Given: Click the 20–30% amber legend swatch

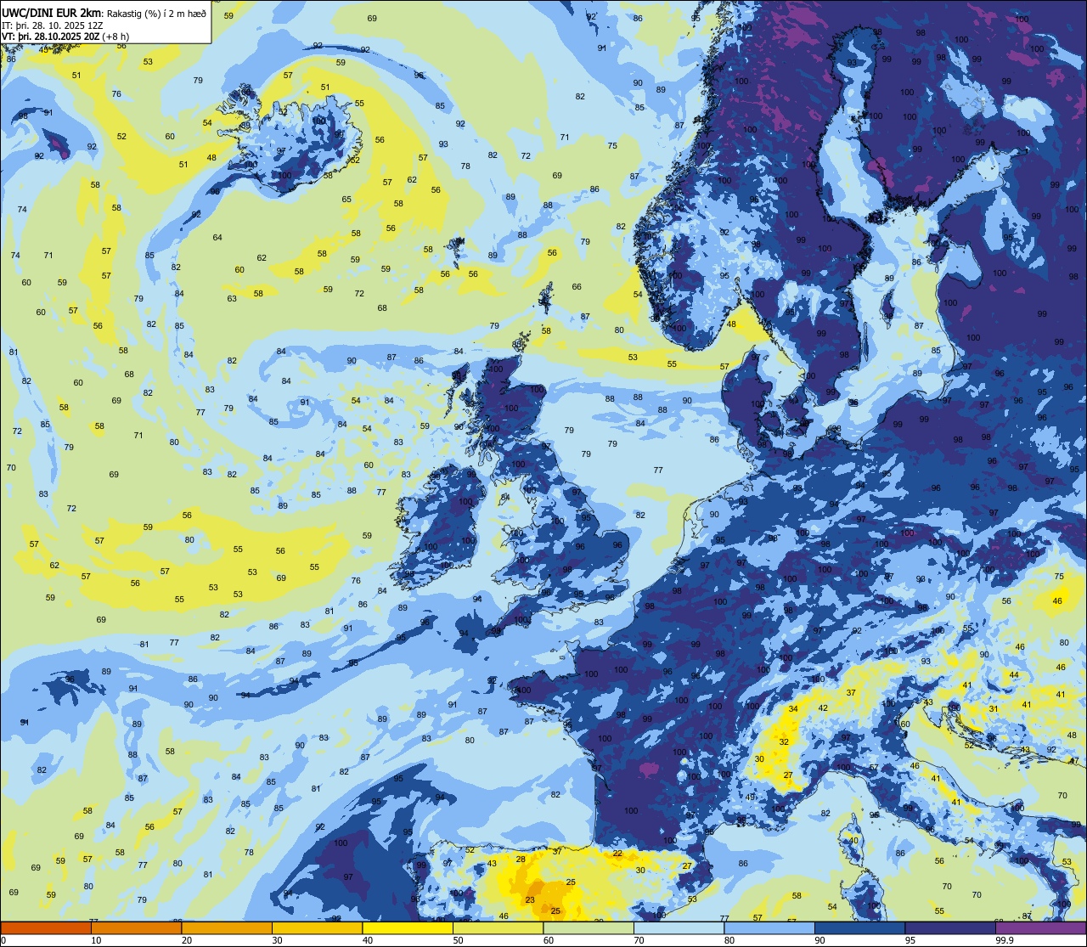Looking at the screenshot, I should pos(227,927).
